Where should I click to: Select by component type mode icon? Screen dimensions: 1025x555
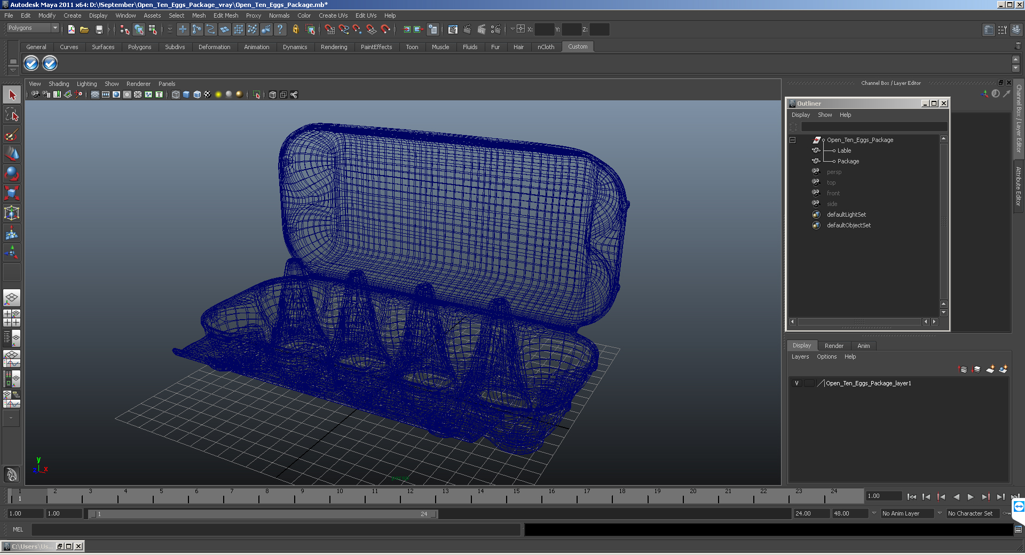[153, 30]
